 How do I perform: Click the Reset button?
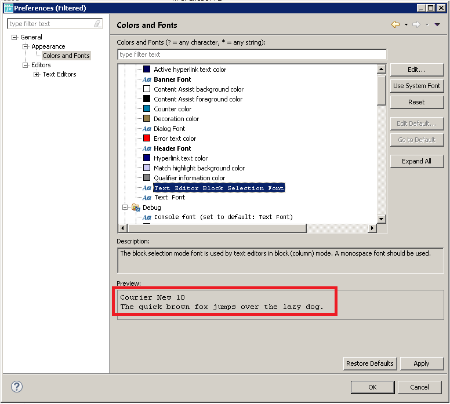pyautogui.click(x=417, y=102)
